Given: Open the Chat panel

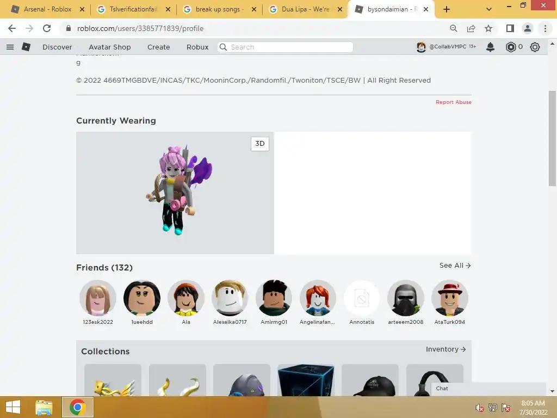Looking at the screenshot, I should tap(488, 389).
